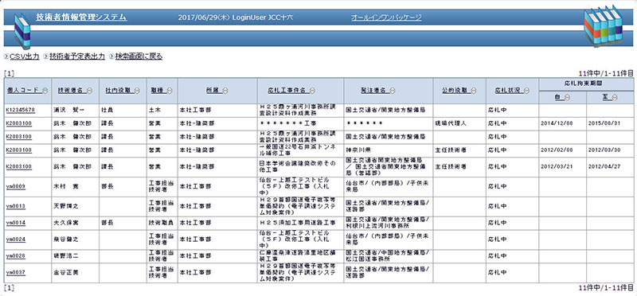
Task: Click the sort icon beside 所属 header
Action: point(225,91)
